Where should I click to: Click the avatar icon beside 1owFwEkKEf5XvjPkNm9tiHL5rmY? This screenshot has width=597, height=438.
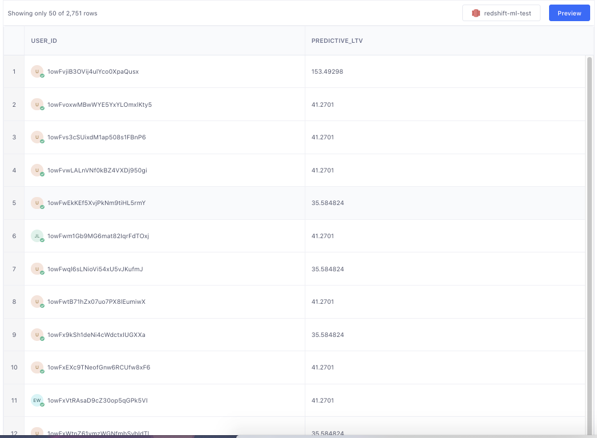(36, 203)
